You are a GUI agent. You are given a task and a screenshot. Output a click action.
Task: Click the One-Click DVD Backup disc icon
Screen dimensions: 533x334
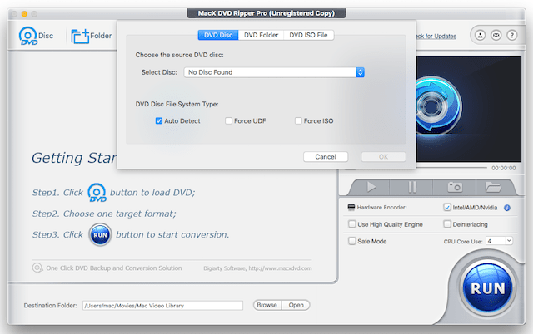pyautogui.click(x=37, y=268)
